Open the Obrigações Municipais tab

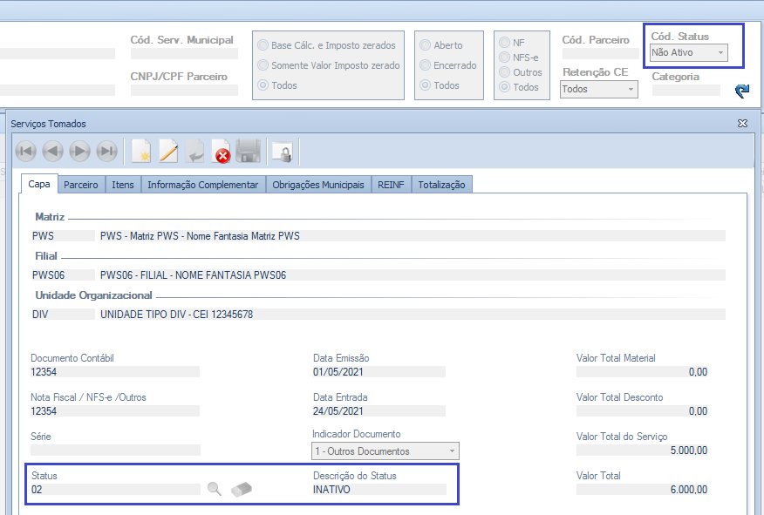pos(318,185)
